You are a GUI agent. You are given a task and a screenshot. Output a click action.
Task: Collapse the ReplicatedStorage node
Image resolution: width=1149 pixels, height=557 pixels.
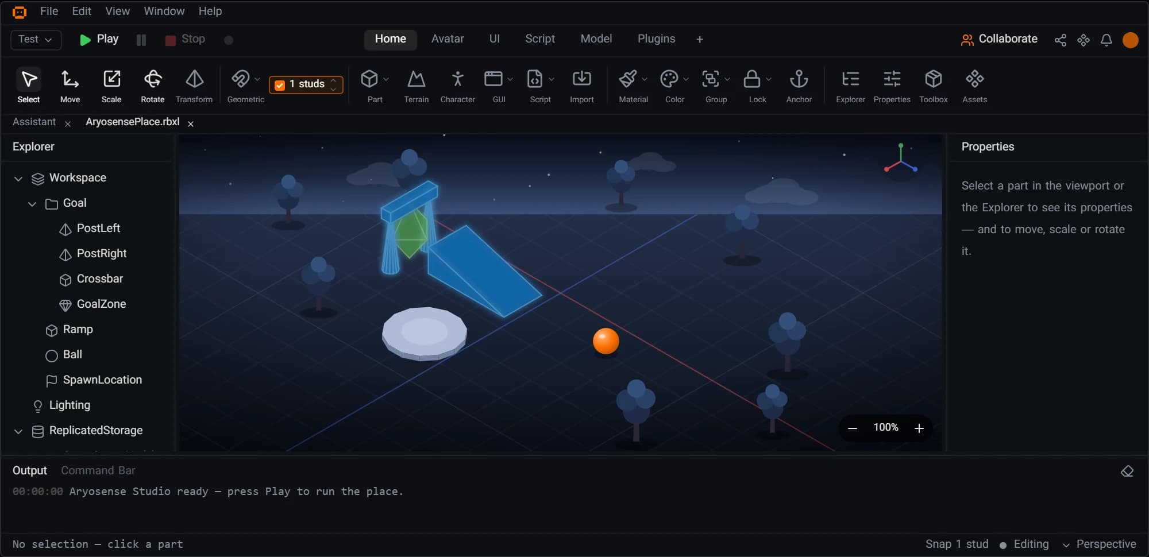18,431
